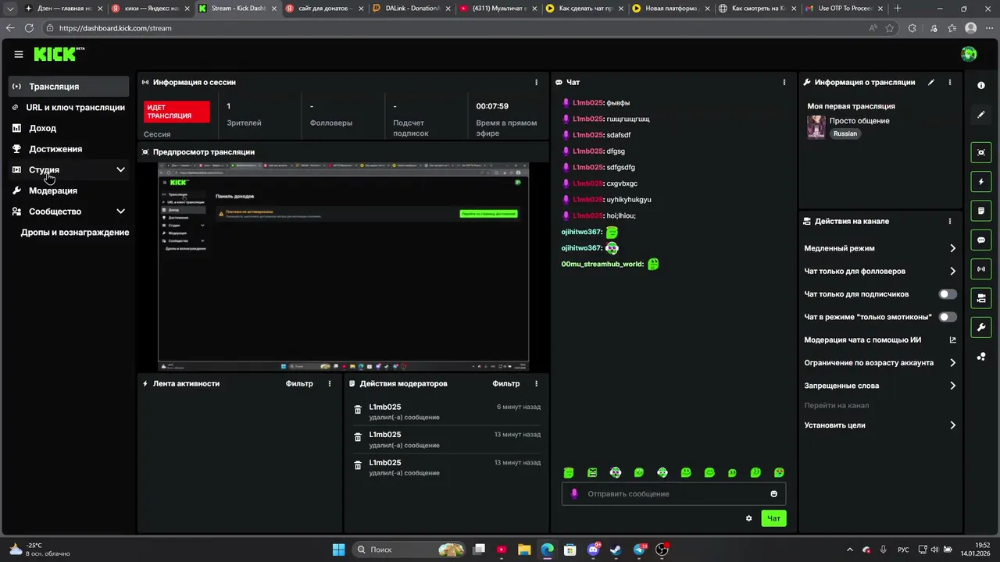Click the purple microphone icon in the chat input
This screenshot has height=562, width=1000.
point(574,493)
